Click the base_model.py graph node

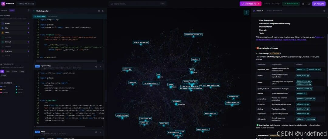[203, 129]
